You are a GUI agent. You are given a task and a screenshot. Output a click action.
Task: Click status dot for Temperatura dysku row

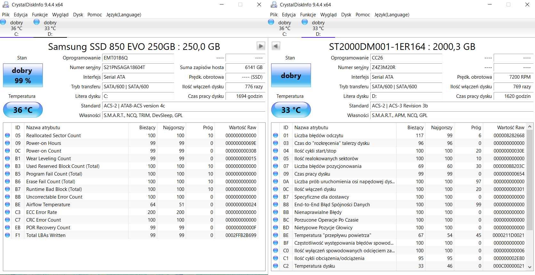(276, 266)
